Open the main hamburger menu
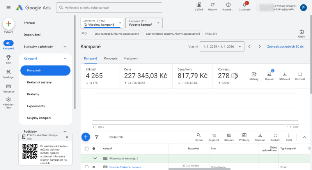This screenshot has width=312, height=170. click(x=8, y=7)
